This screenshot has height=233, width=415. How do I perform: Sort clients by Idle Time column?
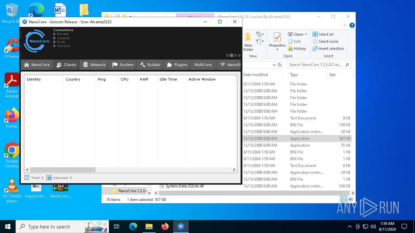click(x=172, y=79)
